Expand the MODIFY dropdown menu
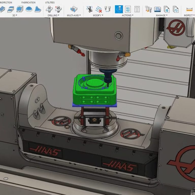Screen dimensions: 195x195 click(x=98, y=15)
